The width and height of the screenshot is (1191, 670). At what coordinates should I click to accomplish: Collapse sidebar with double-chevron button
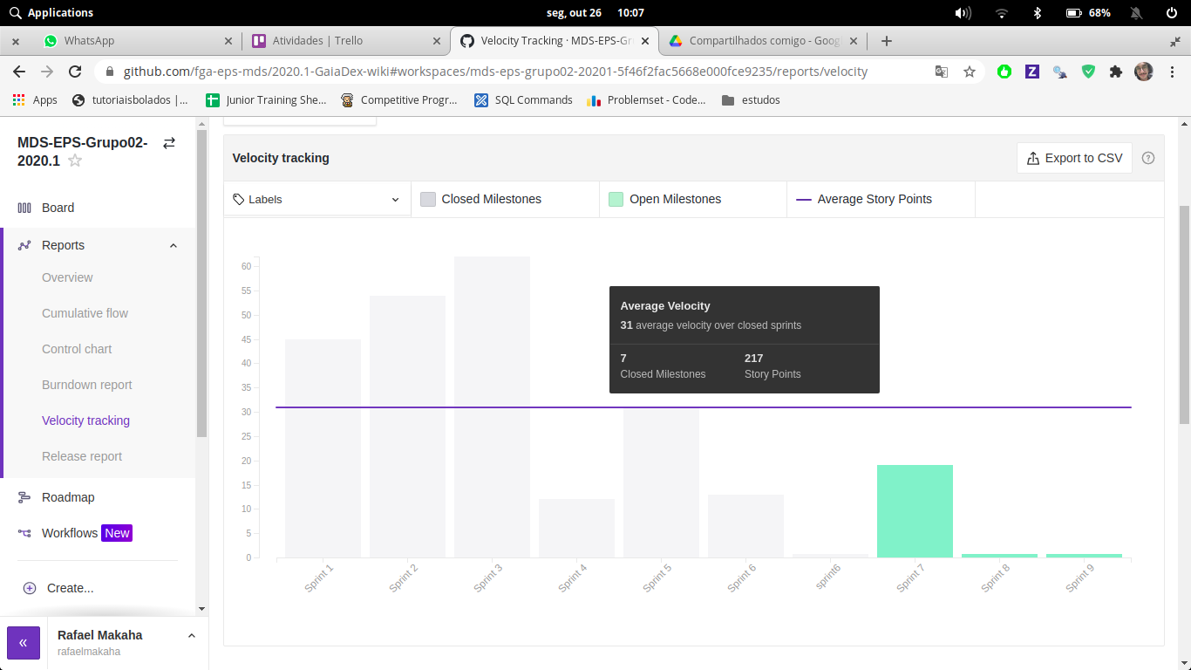pos(24,642)
